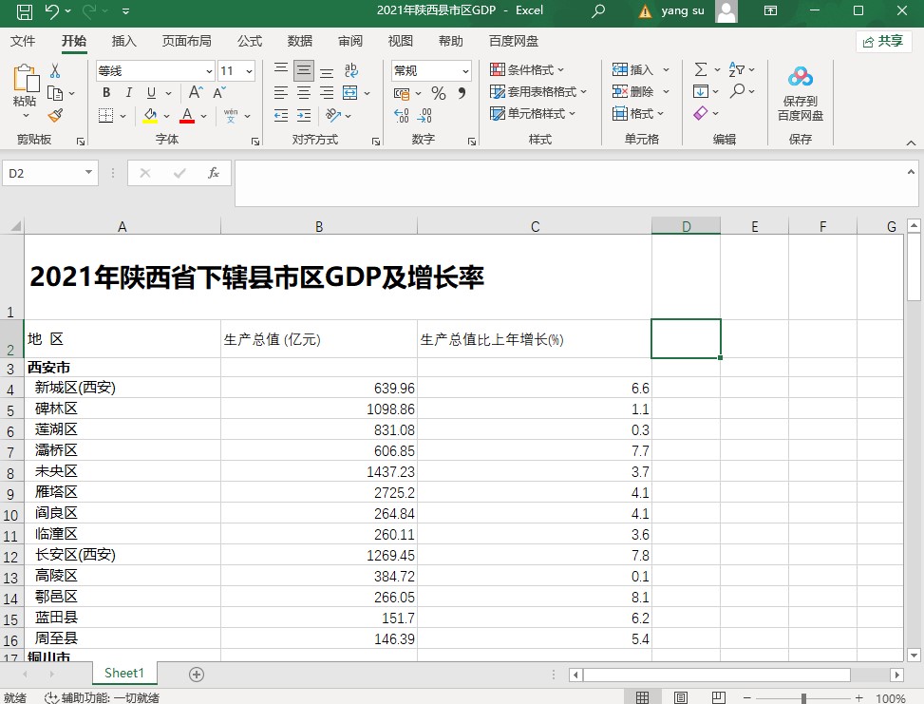Open the font name dropdown showing 等线

click(x=155, y=71)
